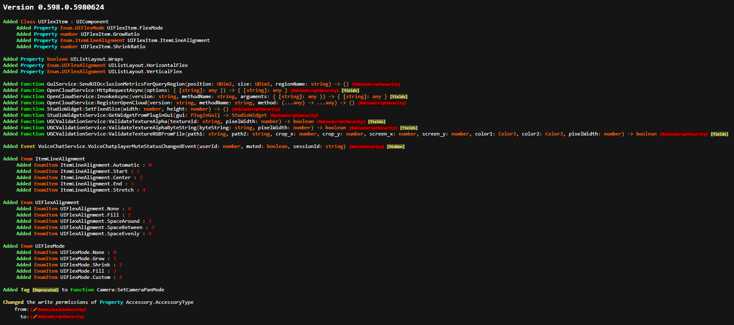This screenshot has height=325, width=734.
Task: Click 'UIFlexAlignment.Fill' enum item
Action: (x=90, y=215)
